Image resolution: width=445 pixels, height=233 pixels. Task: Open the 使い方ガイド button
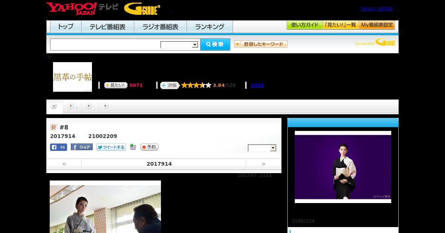pyautogui.click(x=304, y=25)
